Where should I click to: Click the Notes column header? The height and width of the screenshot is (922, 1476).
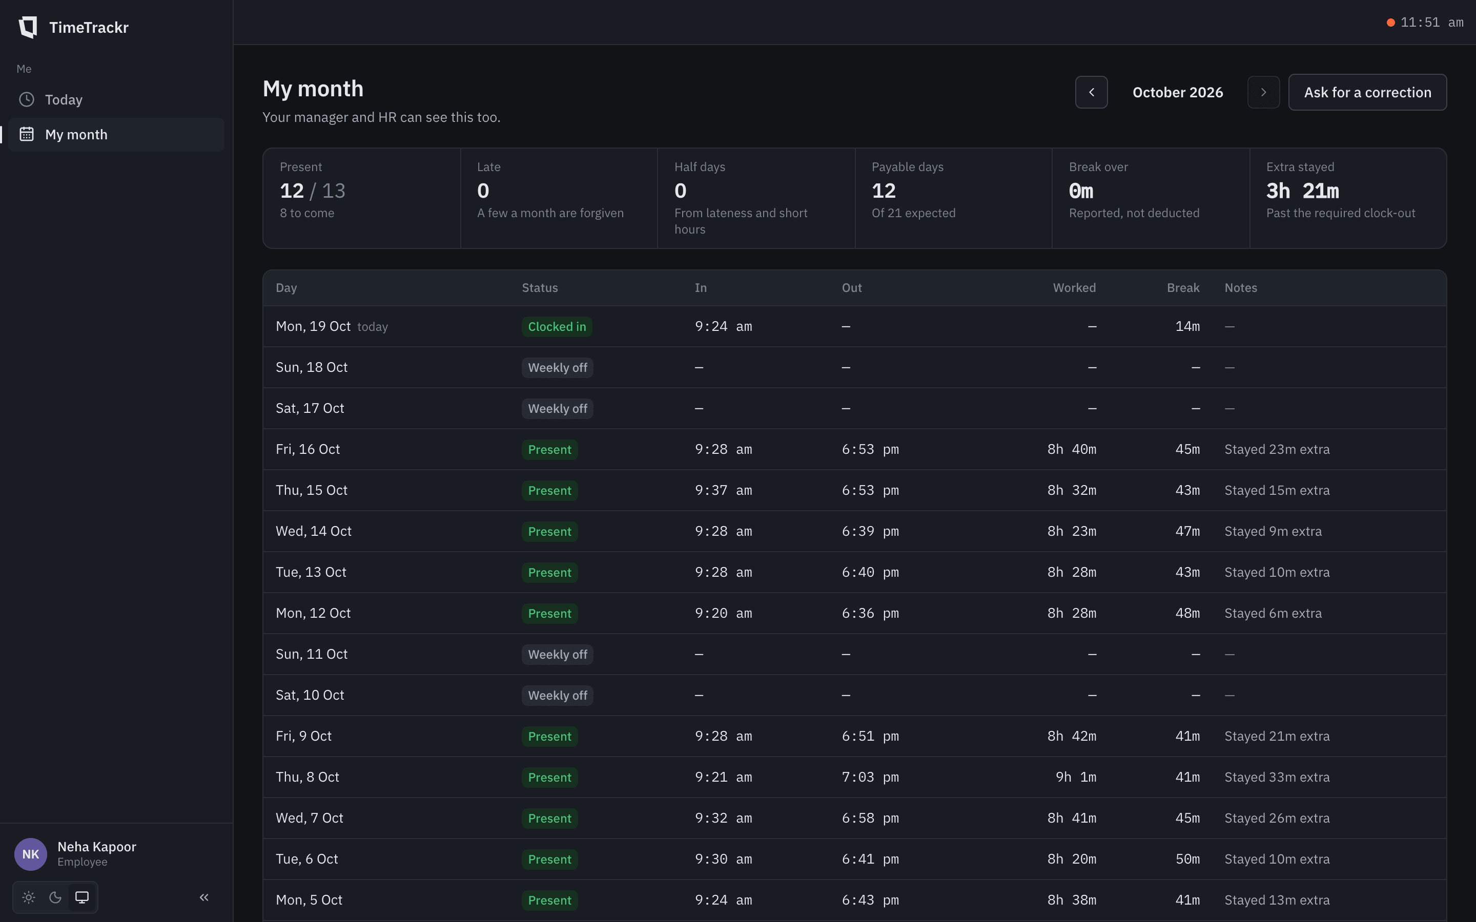click(1241, 288)
